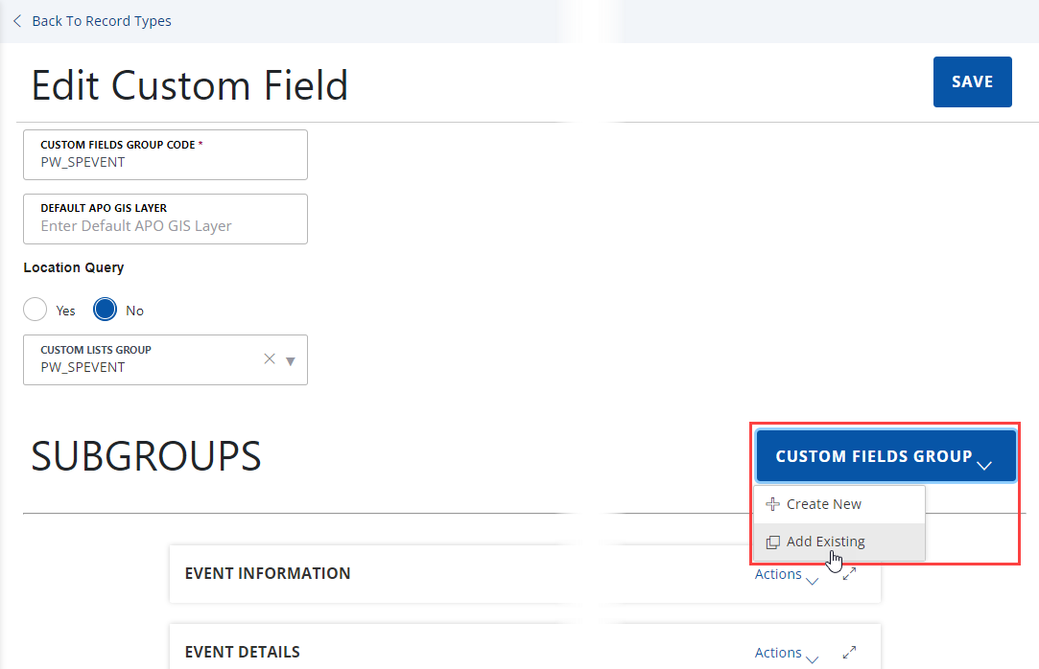The width and height of the screenshot is (1039, 669).
Task: Click the Event Information subgroup header
Action: coord(268,573)
